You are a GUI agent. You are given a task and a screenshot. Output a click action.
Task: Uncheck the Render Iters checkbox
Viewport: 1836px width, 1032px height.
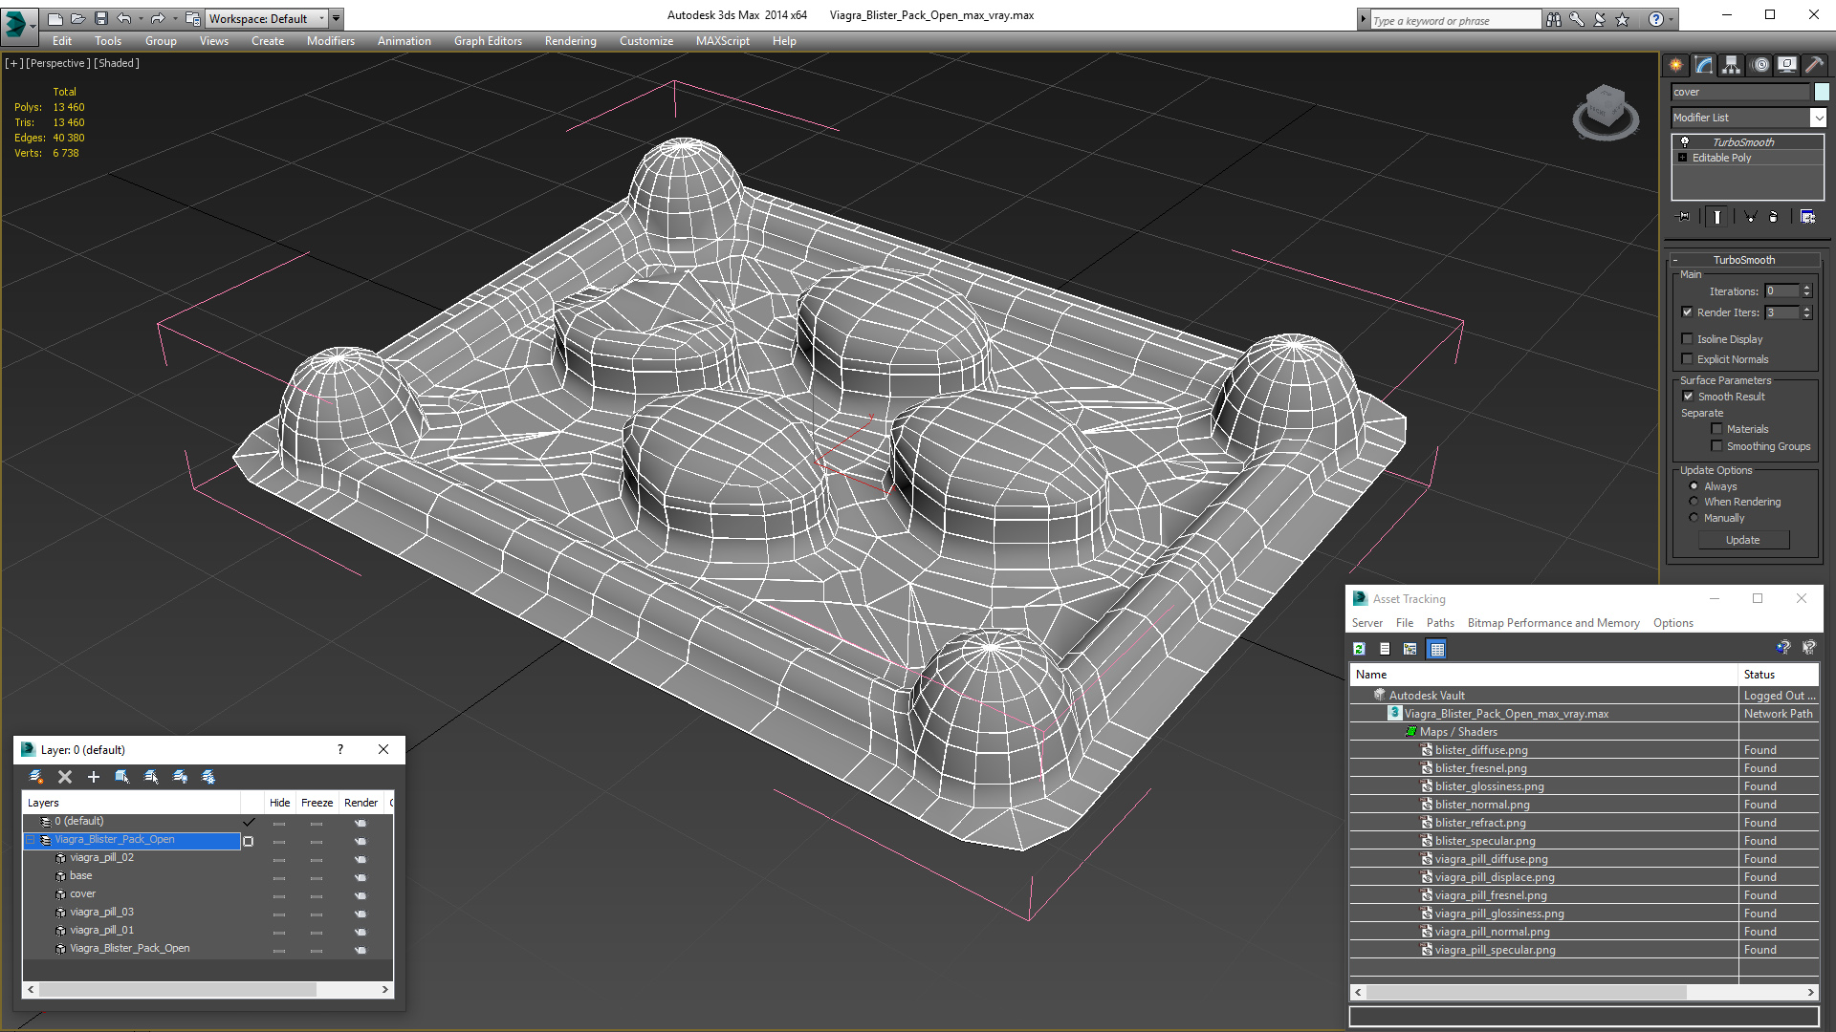point(1688,312)
